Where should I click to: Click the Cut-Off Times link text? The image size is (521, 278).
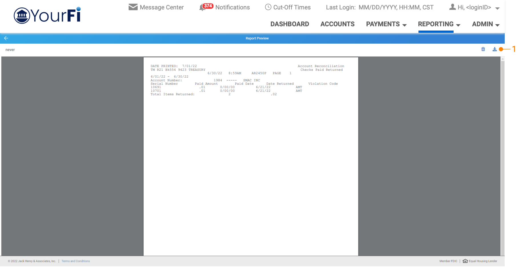(292, 7)
